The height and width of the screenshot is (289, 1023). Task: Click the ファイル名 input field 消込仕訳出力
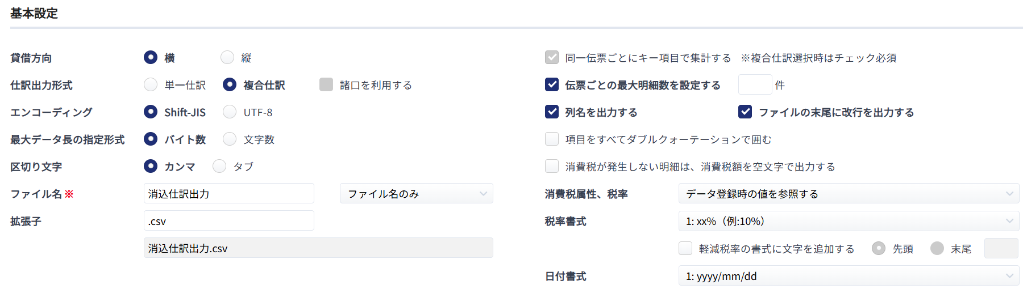tap(229, 193)
